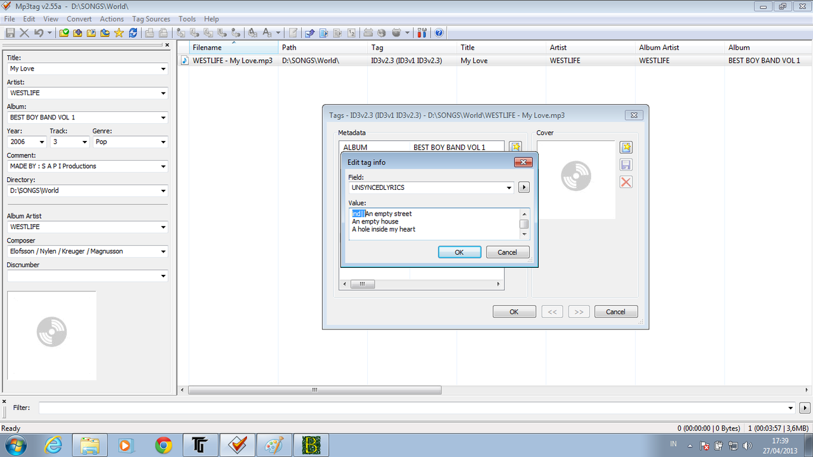The height and width of the screenshot is (457, 813).
Task: Expand the Year dropdown showing 2006
Action: point(42,142)
